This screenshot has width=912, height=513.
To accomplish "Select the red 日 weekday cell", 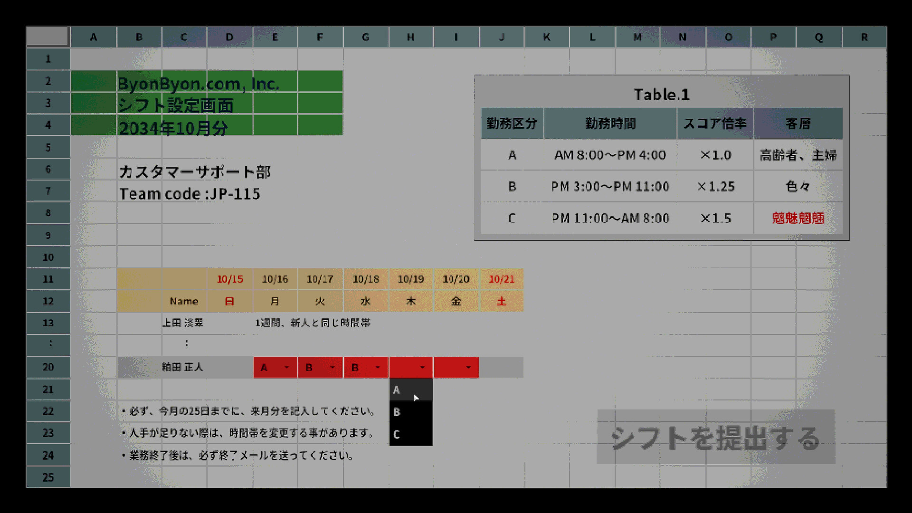I will pyautogui.click(x=230, y=301).
